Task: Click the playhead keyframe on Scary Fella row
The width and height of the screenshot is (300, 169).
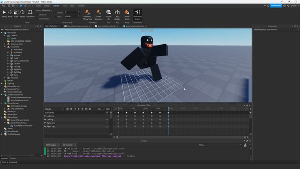Action: [168, 113]
